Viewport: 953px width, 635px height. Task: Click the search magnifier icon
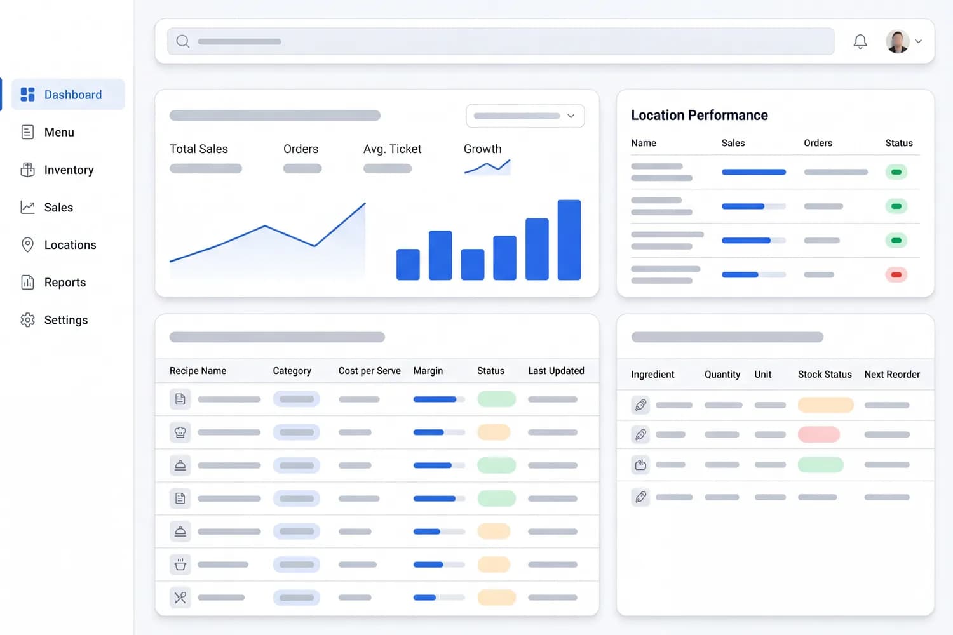tap(183, 41)
